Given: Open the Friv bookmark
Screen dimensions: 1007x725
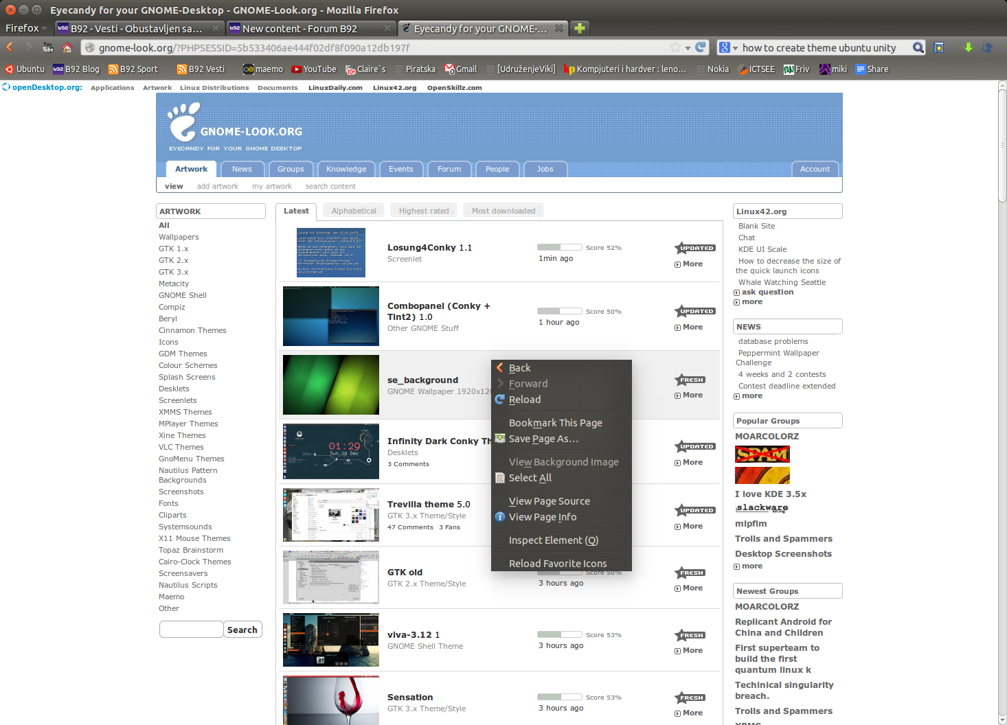Looking at the screenshot, I should [796, 69].
